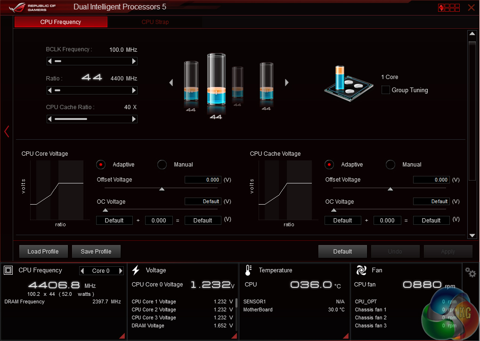Lower the CPU Ratio with left arrow

[49, 90]
